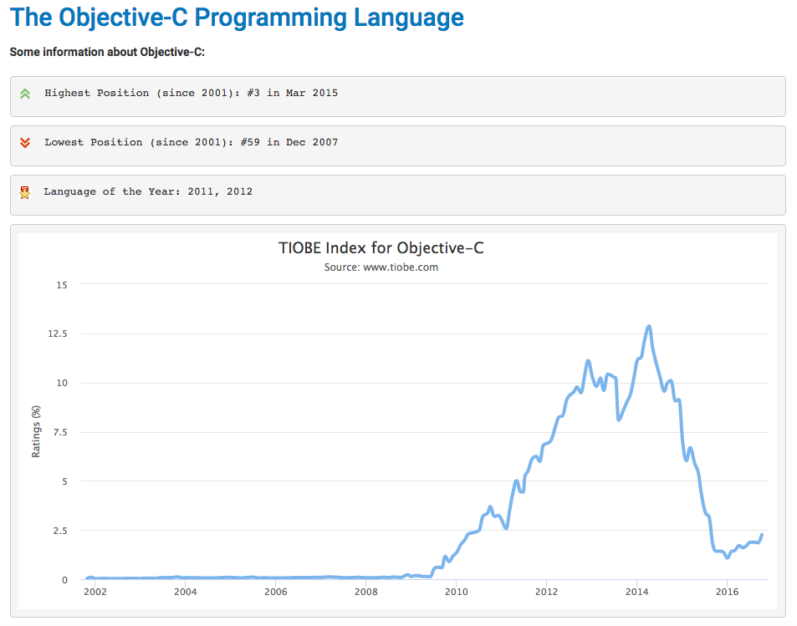Click the x-axis year 2016
The width and height of the screenshot is (797, 626).
728,592
